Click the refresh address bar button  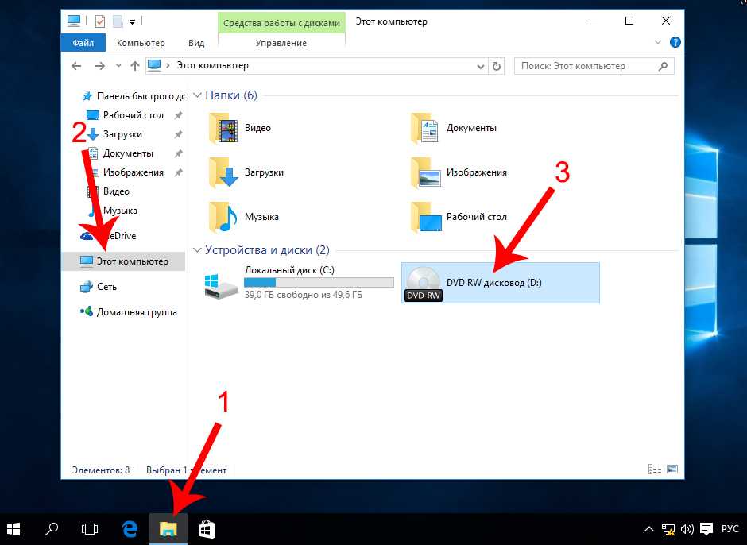(497, 66)
